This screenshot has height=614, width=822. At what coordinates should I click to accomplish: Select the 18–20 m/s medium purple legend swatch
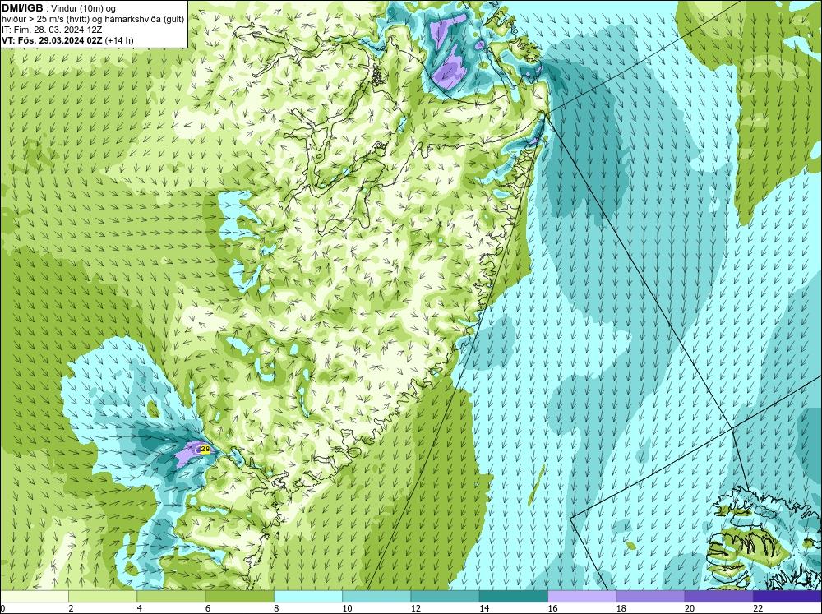[x=650, y=596]
